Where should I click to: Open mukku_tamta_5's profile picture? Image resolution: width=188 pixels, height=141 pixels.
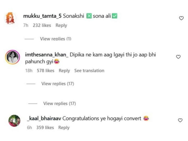tap(11, 18)
